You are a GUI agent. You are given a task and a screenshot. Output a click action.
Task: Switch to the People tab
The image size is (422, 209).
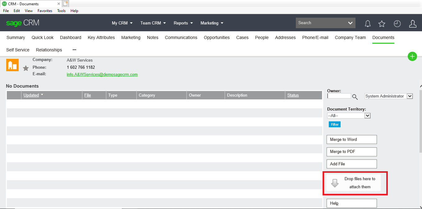point(262,37)
